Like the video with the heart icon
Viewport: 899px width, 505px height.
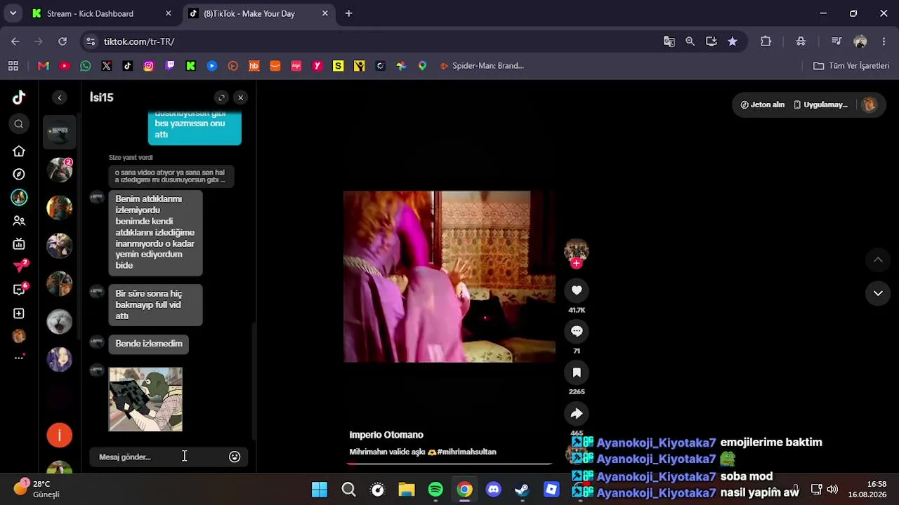[x=577, y=290]
